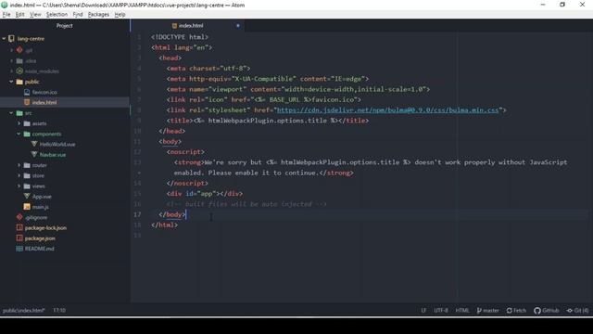Click the text 'README.md' in the tree
The width and height of the screenshot is (593, 334).
39,249
